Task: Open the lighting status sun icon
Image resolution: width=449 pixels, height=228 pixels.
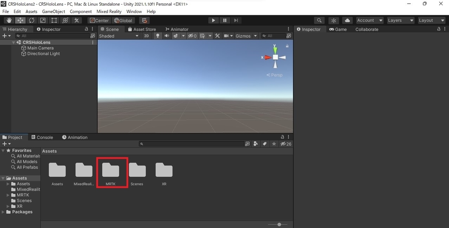Action: pyautogui.click(x=334, y=20)
